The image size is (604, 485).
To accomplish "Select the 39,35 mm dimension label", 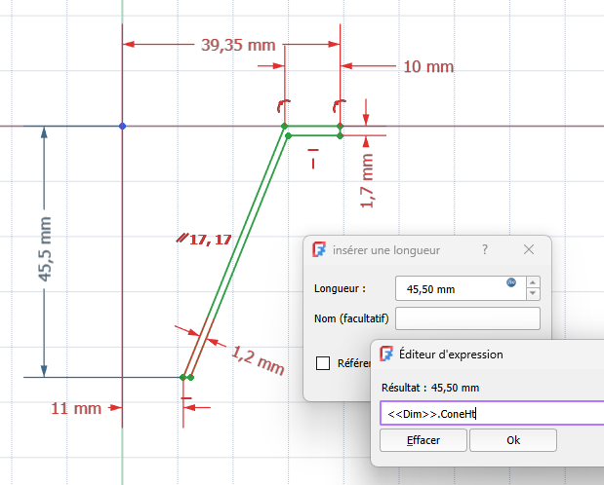I will tap(237, 45).
